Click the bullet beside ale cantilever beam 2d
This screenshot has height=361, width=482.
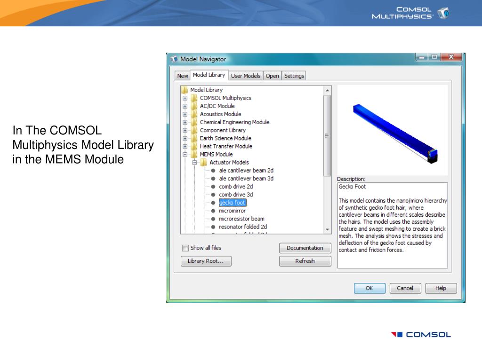213,171
